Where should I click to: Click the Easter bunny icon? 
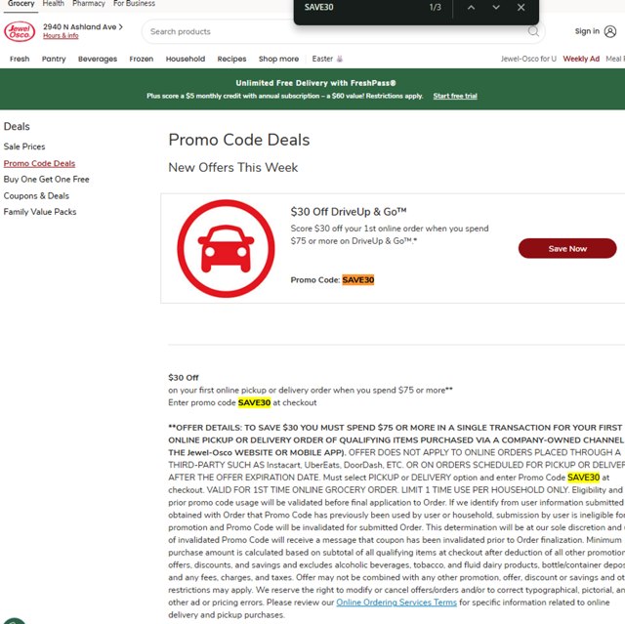pyautogui.click(x=340, y=59)
